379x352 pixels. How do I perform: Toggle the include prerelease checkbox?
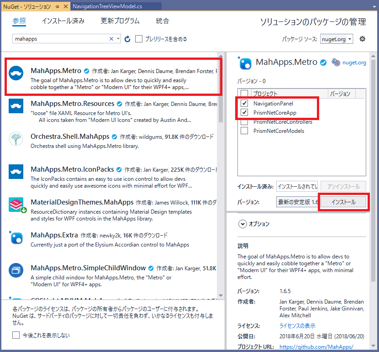click(139, 39)
